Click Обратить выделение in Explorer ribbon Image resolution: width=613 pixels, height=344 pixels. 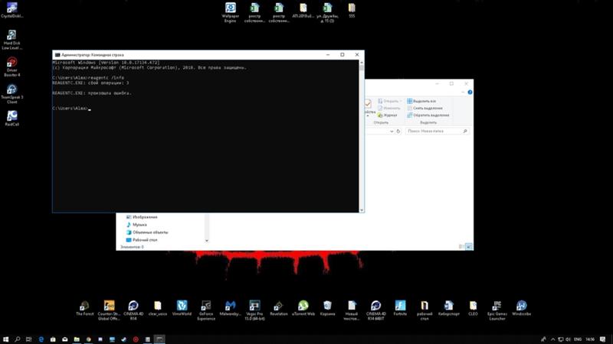(428, 115)
